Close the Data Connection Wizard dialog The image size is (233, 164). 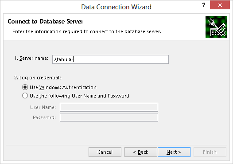(220, 5)
